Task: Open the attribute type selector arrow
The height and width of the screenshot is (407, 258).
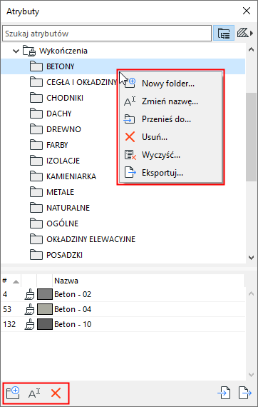Action: pos(252,33)
